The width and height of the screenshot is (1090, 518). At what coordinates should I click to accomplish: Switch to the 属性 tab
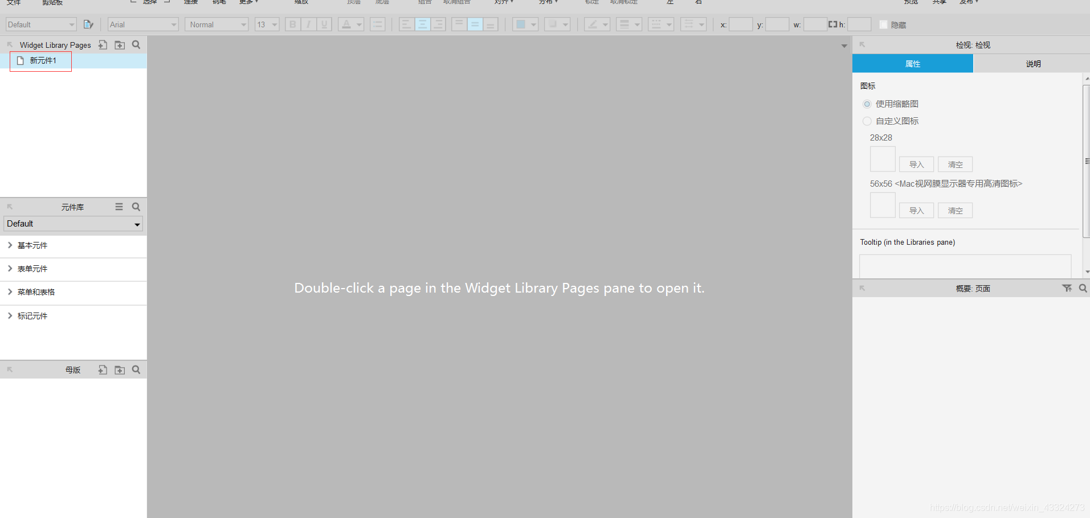913,64
